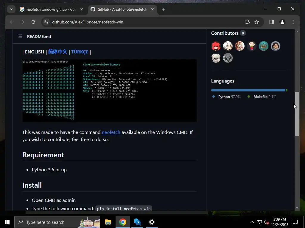Click README.md heading label
305x228 pixels.
[x=39, y=37]
